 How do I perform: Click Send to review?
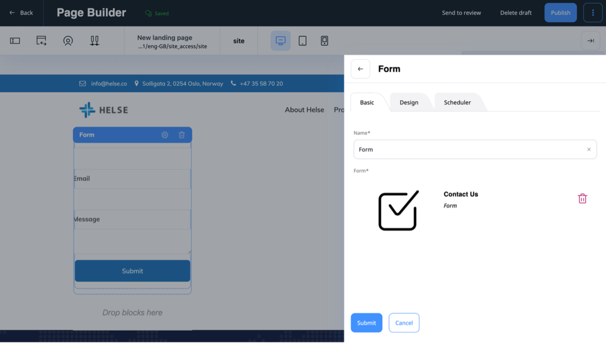tap(462, 13)
